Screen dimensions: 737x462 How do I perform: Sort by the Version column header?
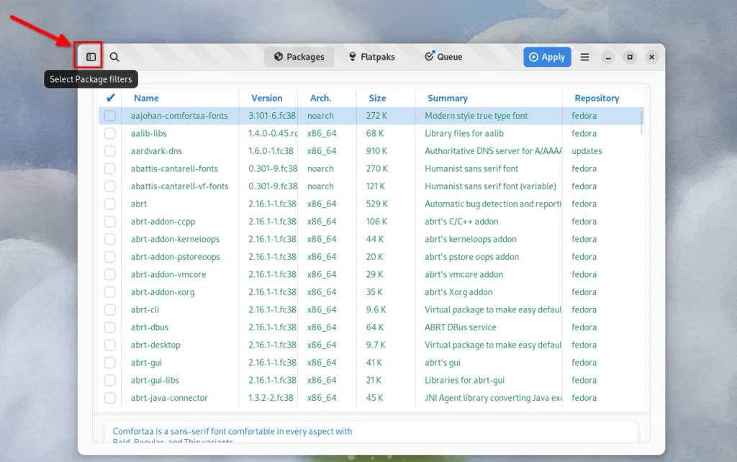pyautogui.click(x=268, y=98)
